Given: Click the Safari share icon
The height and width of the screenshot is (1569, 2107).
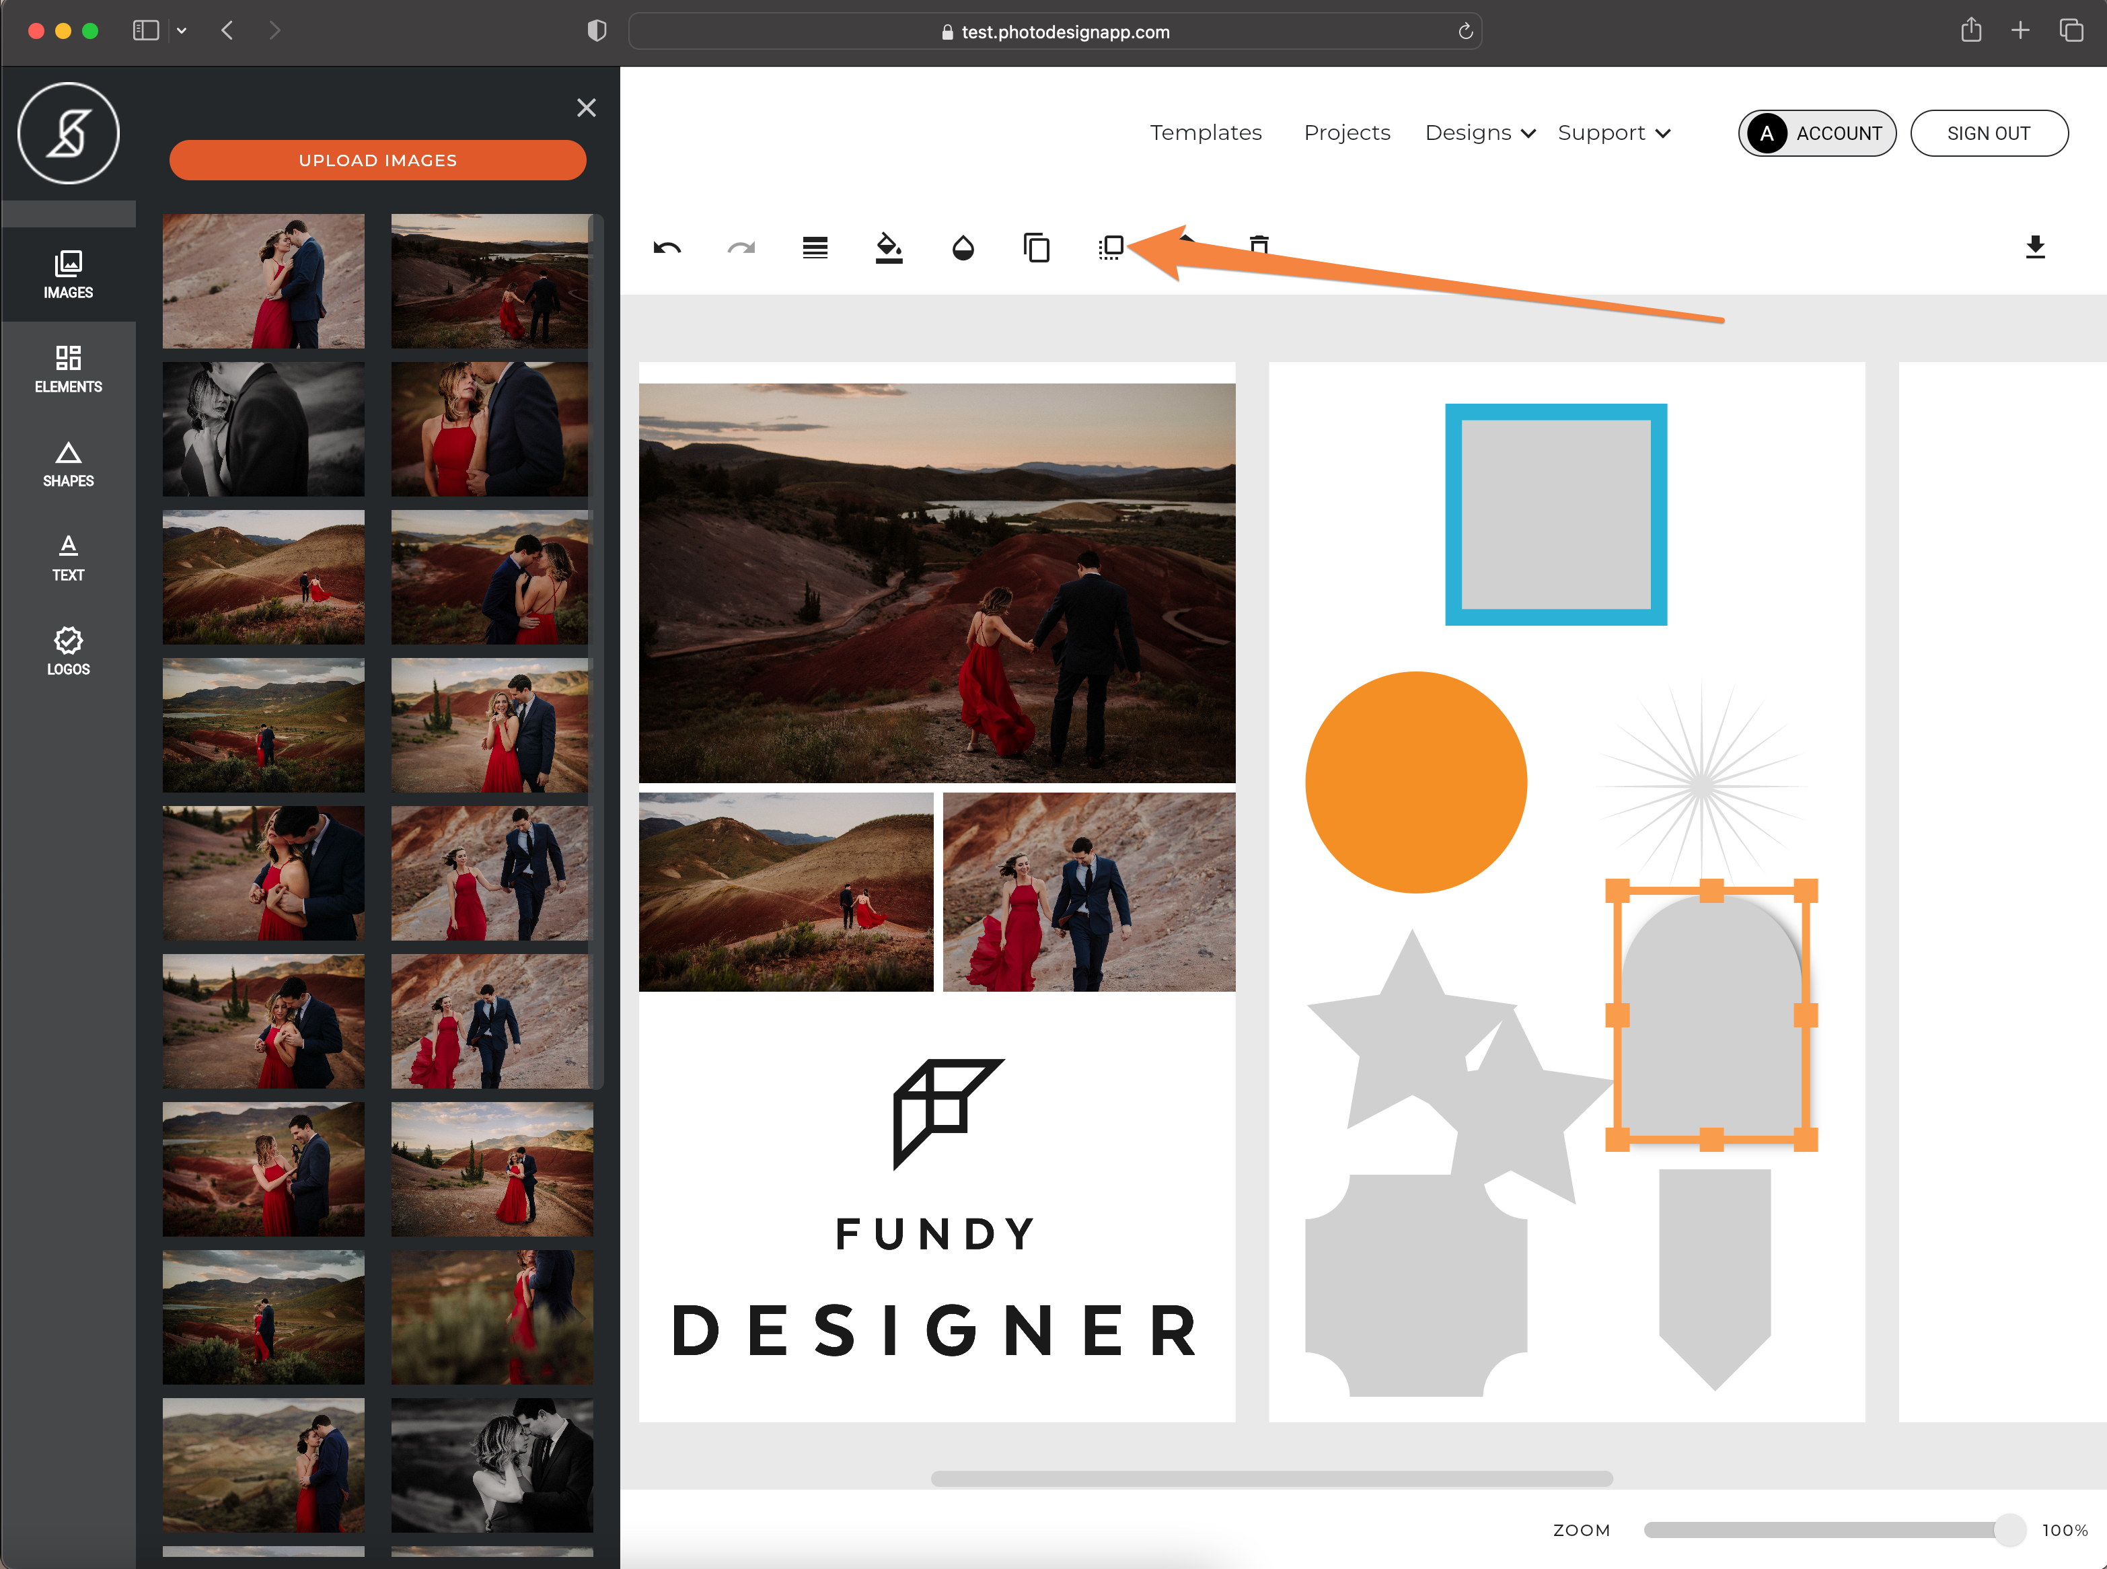Looking at the screenshot, I should pyautogui.click(x=1971, y=30).
